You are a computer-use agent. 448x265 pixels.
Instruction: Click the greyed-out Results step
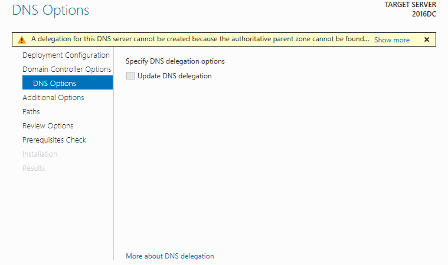34,168
